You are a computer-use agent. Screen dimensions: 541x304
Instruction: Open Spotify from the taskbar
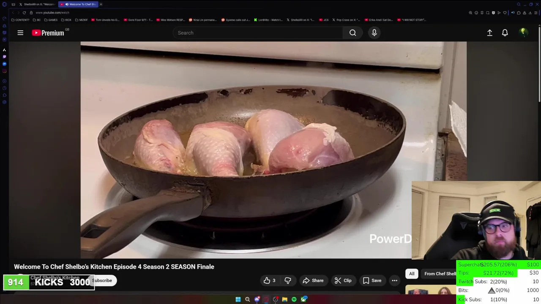coord(294,299)
